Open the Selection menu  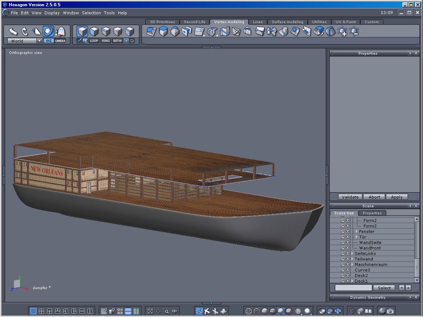click(x=91, y=13)
